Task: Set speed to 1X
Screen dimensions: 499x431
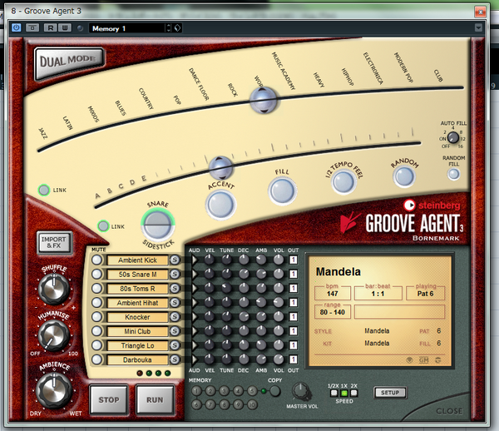Action: click(344, 393)
